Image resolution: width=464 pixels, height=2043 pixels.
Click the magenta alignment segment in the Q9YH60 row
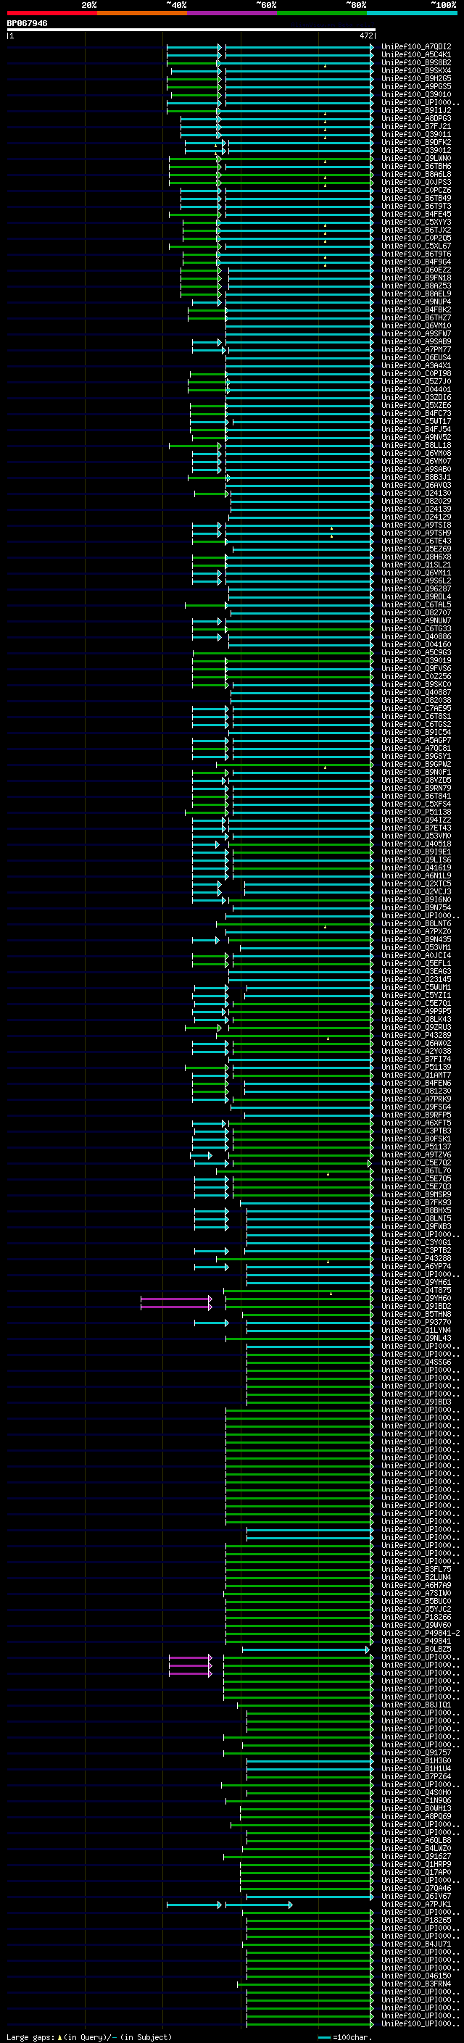coord(176,1299)
